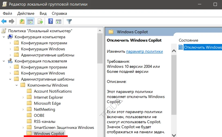The width and height of the screenshot is (222, 137).
Task: Collapse the Конфигурация пользователя node
Action: [x=4, y=61]
